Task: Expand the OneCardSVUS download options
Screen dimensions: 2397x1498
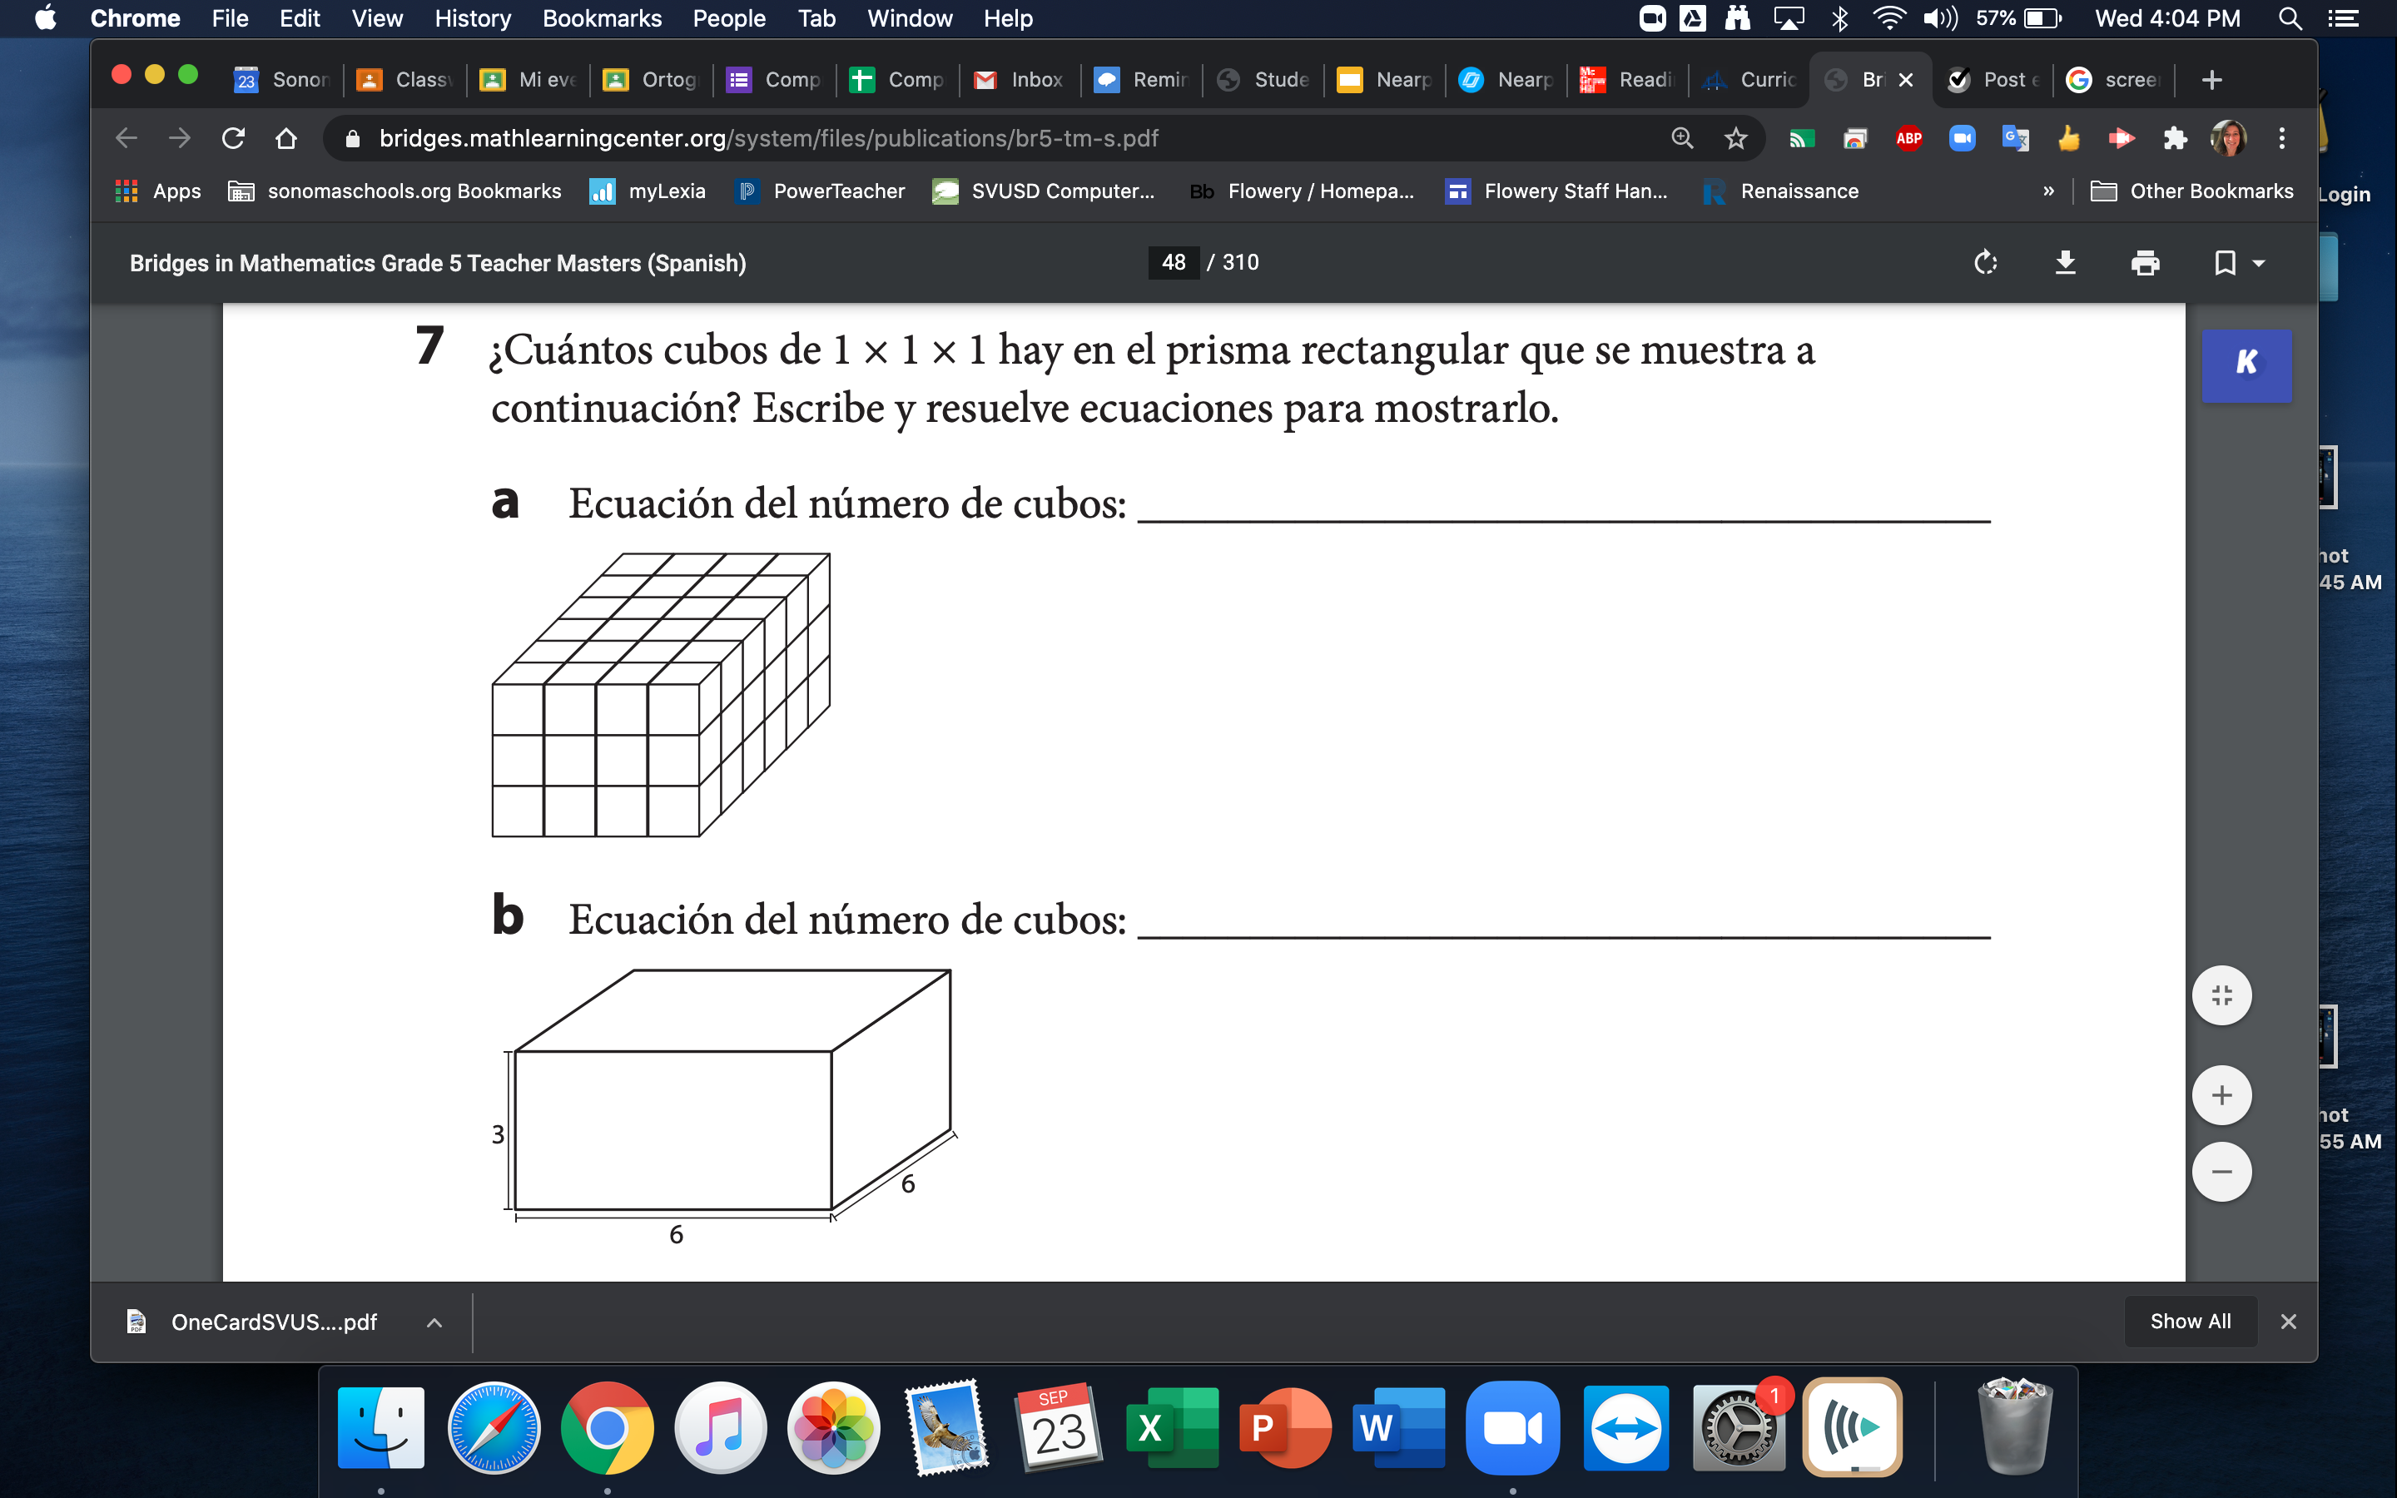Action: [434, 1322]
